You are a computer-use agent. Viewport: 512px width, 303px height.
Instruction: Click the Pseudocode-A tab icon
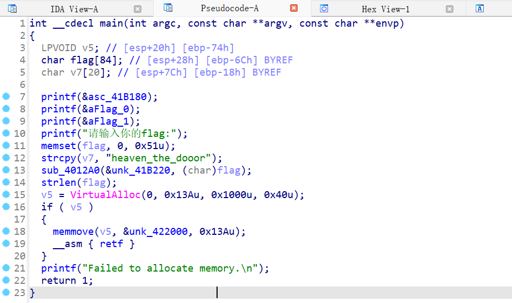coord(168,8)
